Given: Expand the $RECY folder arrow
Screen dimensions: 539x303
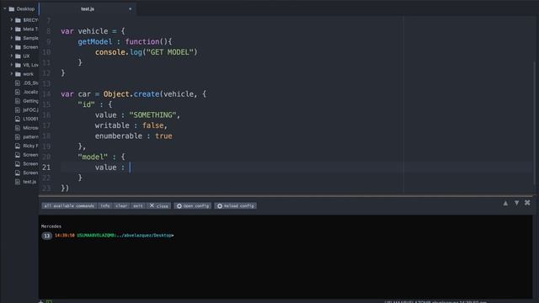Looking at the screenshot, I should (x=11, y=20).
